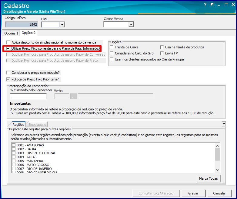237x199 pixels.
Task: Uncheck Utilizar Preço Fixo somente para Plano
Action: (x=8, y=48)
